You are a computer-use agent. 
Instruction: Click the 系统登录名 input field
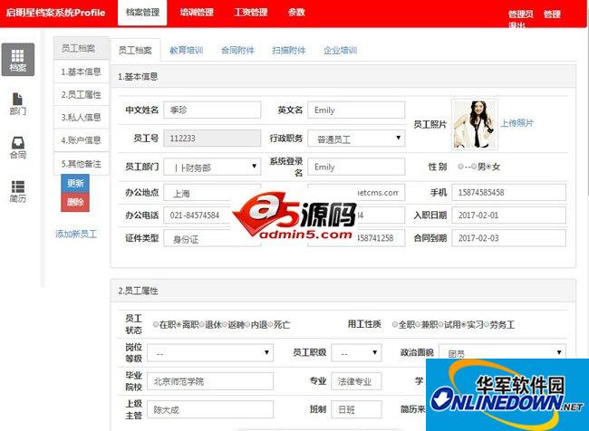(356, 167)
